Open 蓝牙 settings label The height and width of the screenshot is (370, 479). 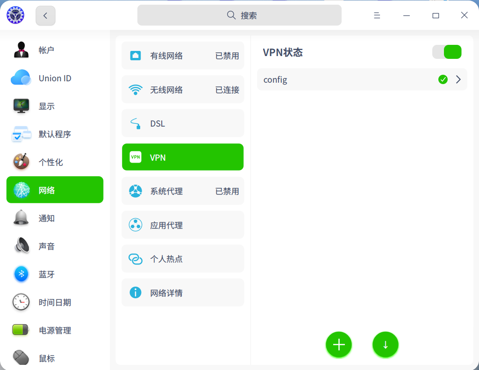pos(46,274)
